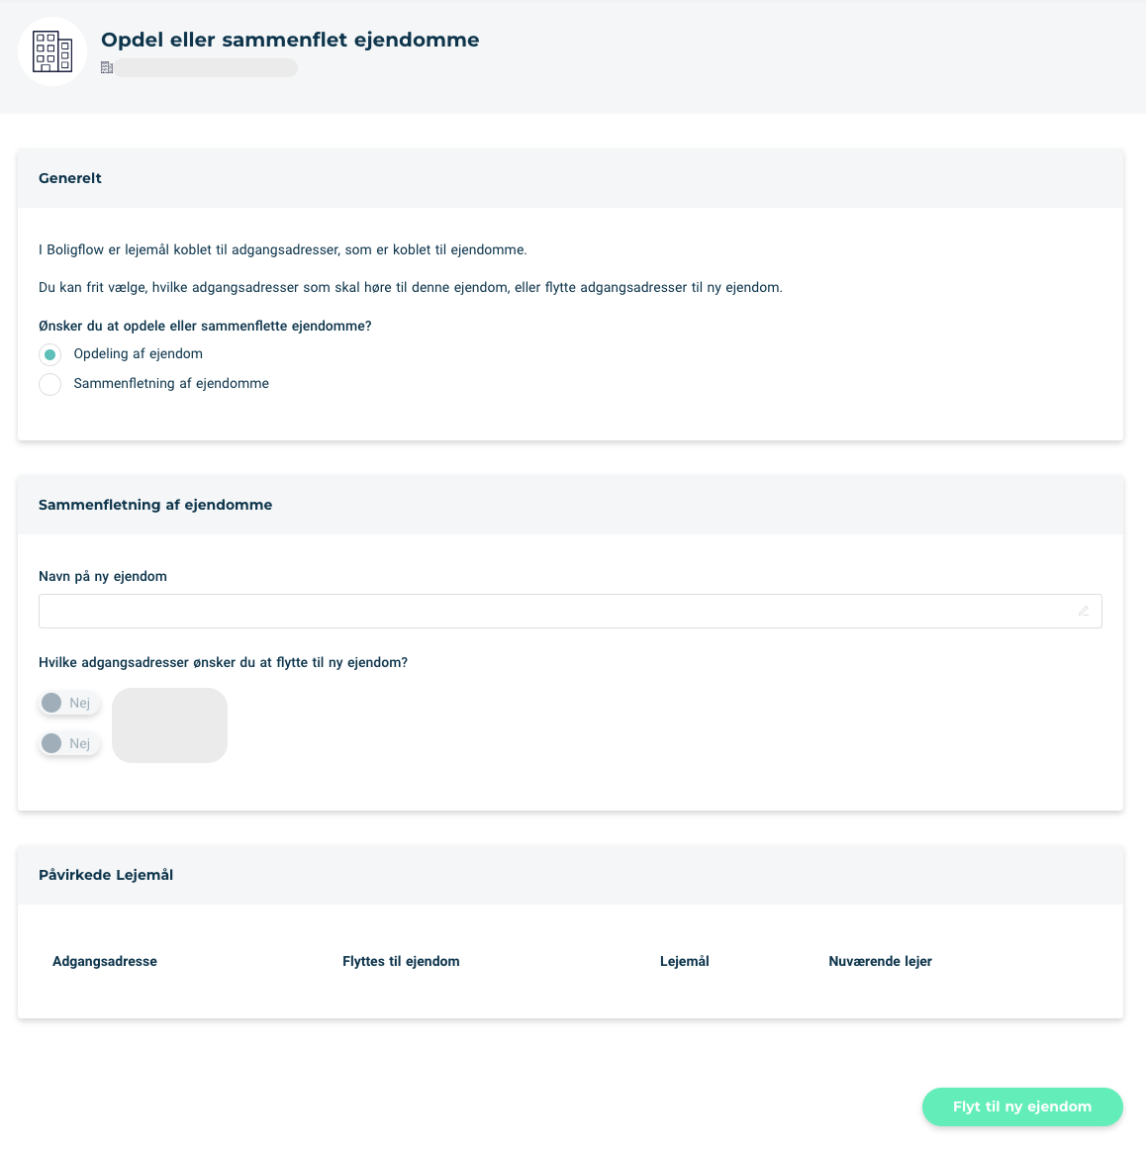1146x1150 pixels.
Task: Click the pencil icon in name field
Action: [1083, 611]
